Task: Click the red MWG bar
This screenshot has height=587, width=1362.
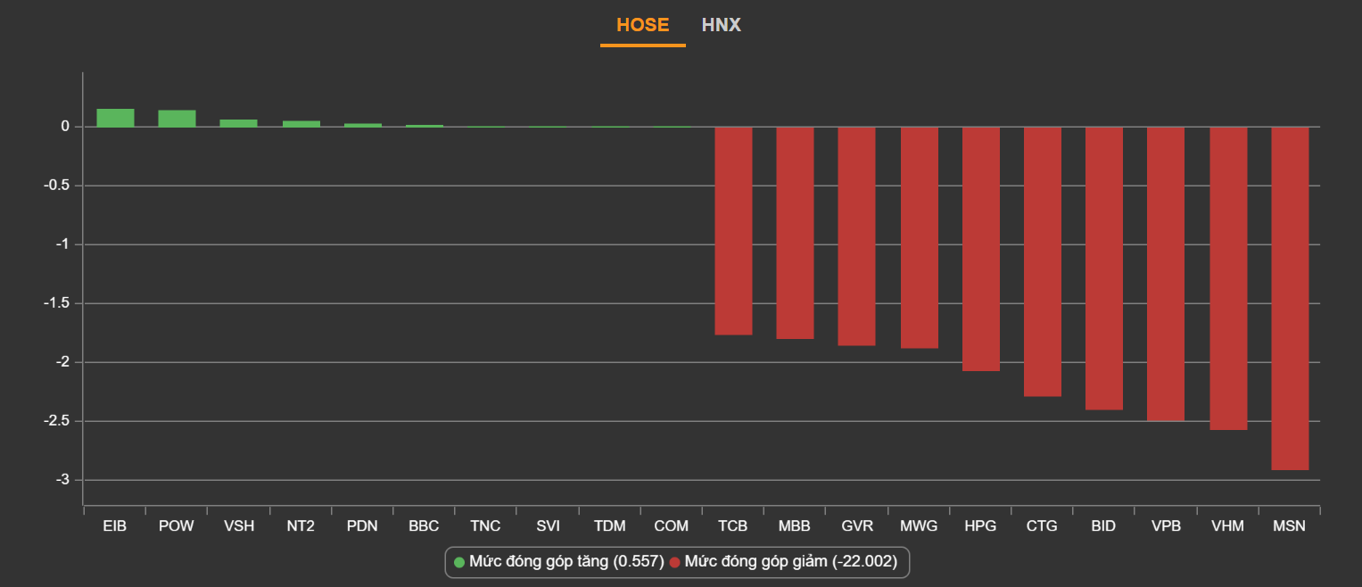Action: [919, 236]
